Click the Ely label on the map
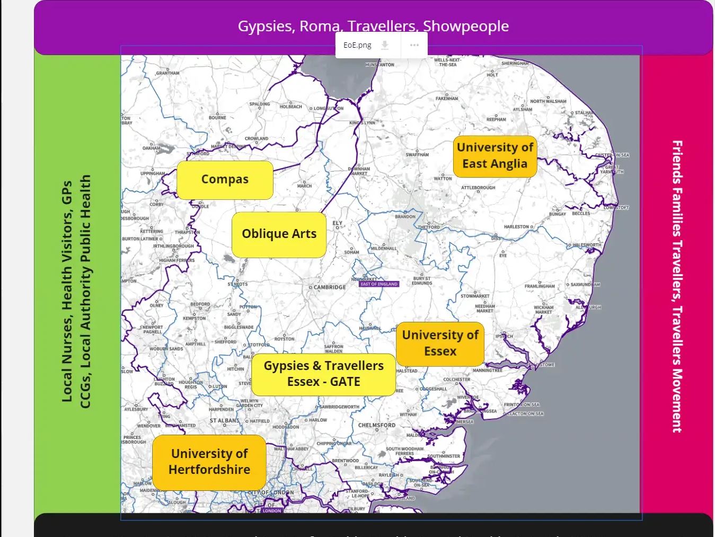The width and height of the screenshot is (715, 537). [x=338, y=223]
